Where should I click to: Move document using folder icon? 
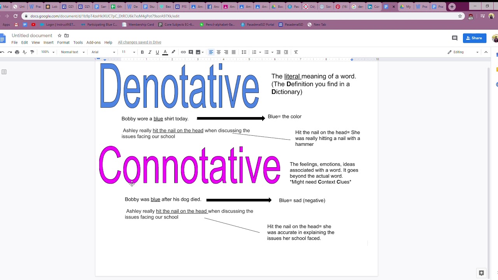[x=67, y=35]
